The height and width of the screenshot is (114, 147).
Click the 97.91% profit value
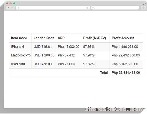pos(89,55)
